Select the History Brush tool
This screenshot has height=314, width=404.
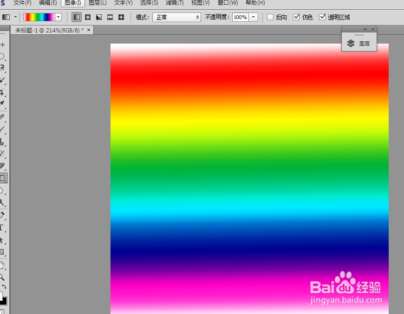tap(2, 154)
